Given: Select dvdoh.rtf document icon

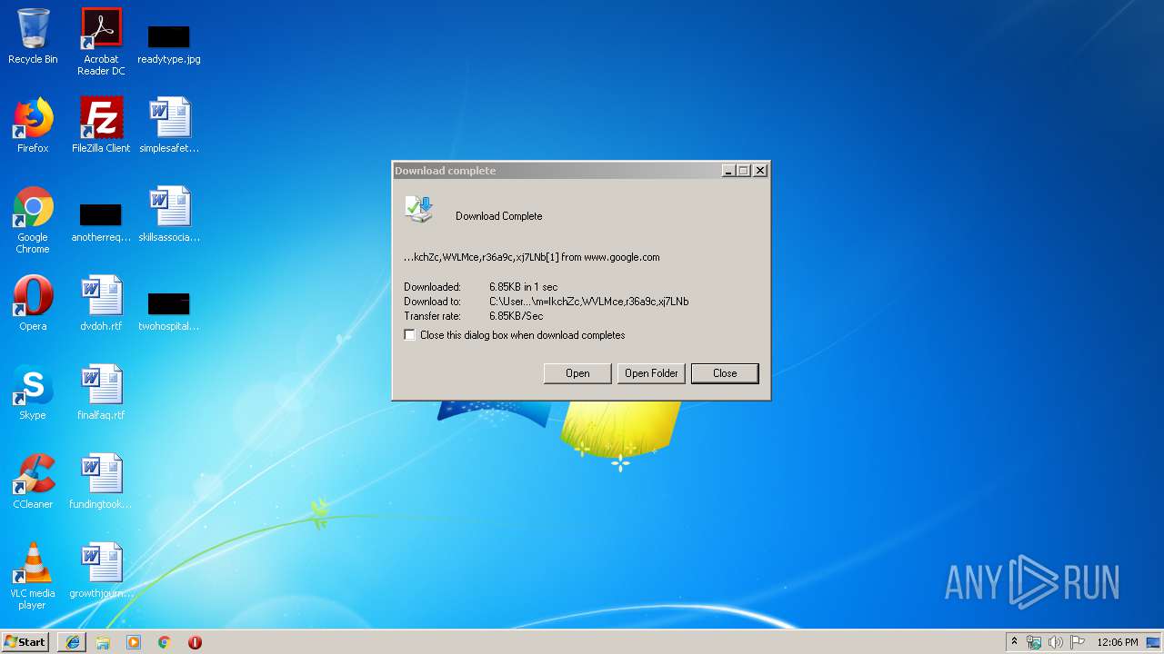Looking at the screenshot, I should point(101,303).
